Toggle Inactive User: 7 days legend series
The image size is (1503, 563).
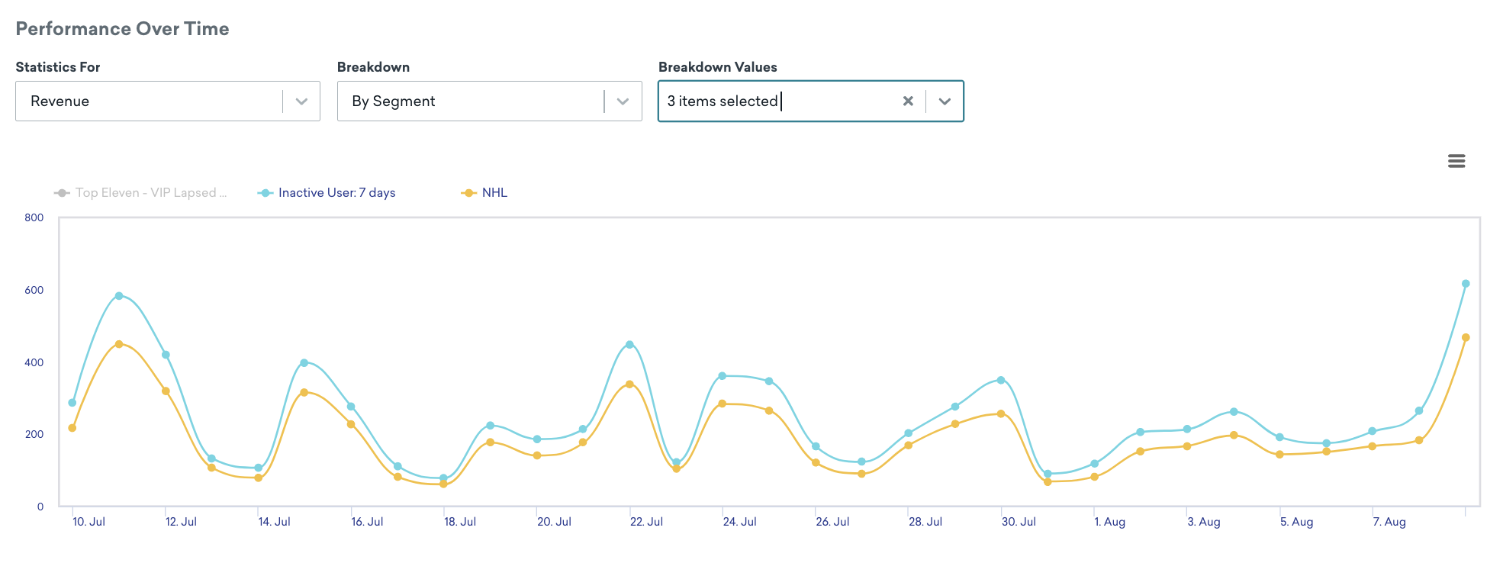click(x=327, y=192)
